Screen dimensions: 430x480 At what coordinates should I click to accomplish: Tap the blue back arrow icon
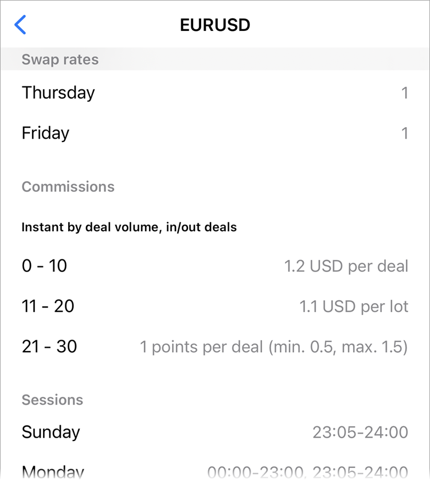pos(21,25)
